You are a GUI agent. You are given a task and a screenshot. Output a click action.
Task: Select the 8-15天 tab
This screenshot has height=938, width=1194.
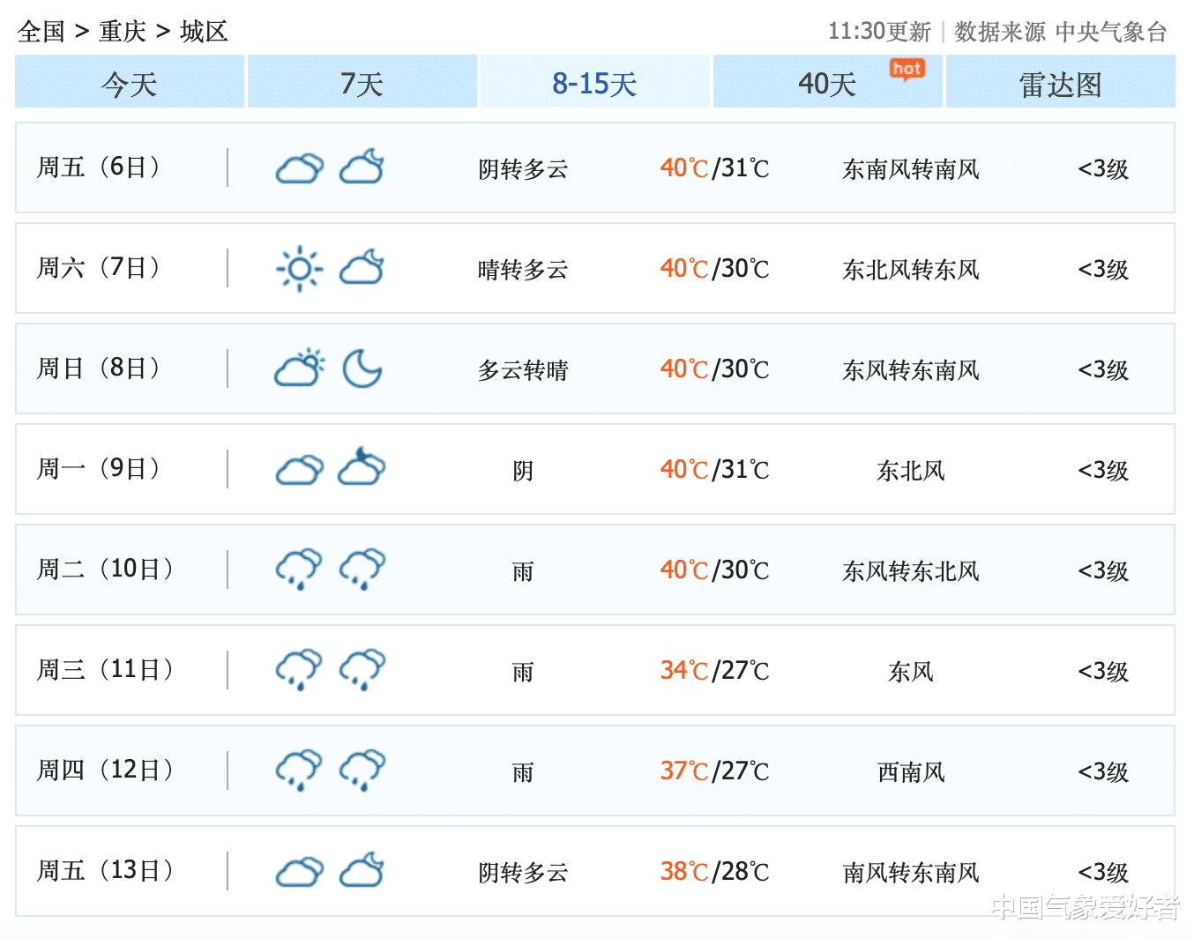pyautogui.click(x=595, y=84)
